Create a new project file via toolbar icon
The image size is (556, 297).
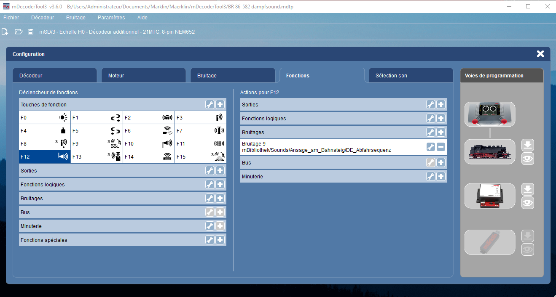point(5,32)
